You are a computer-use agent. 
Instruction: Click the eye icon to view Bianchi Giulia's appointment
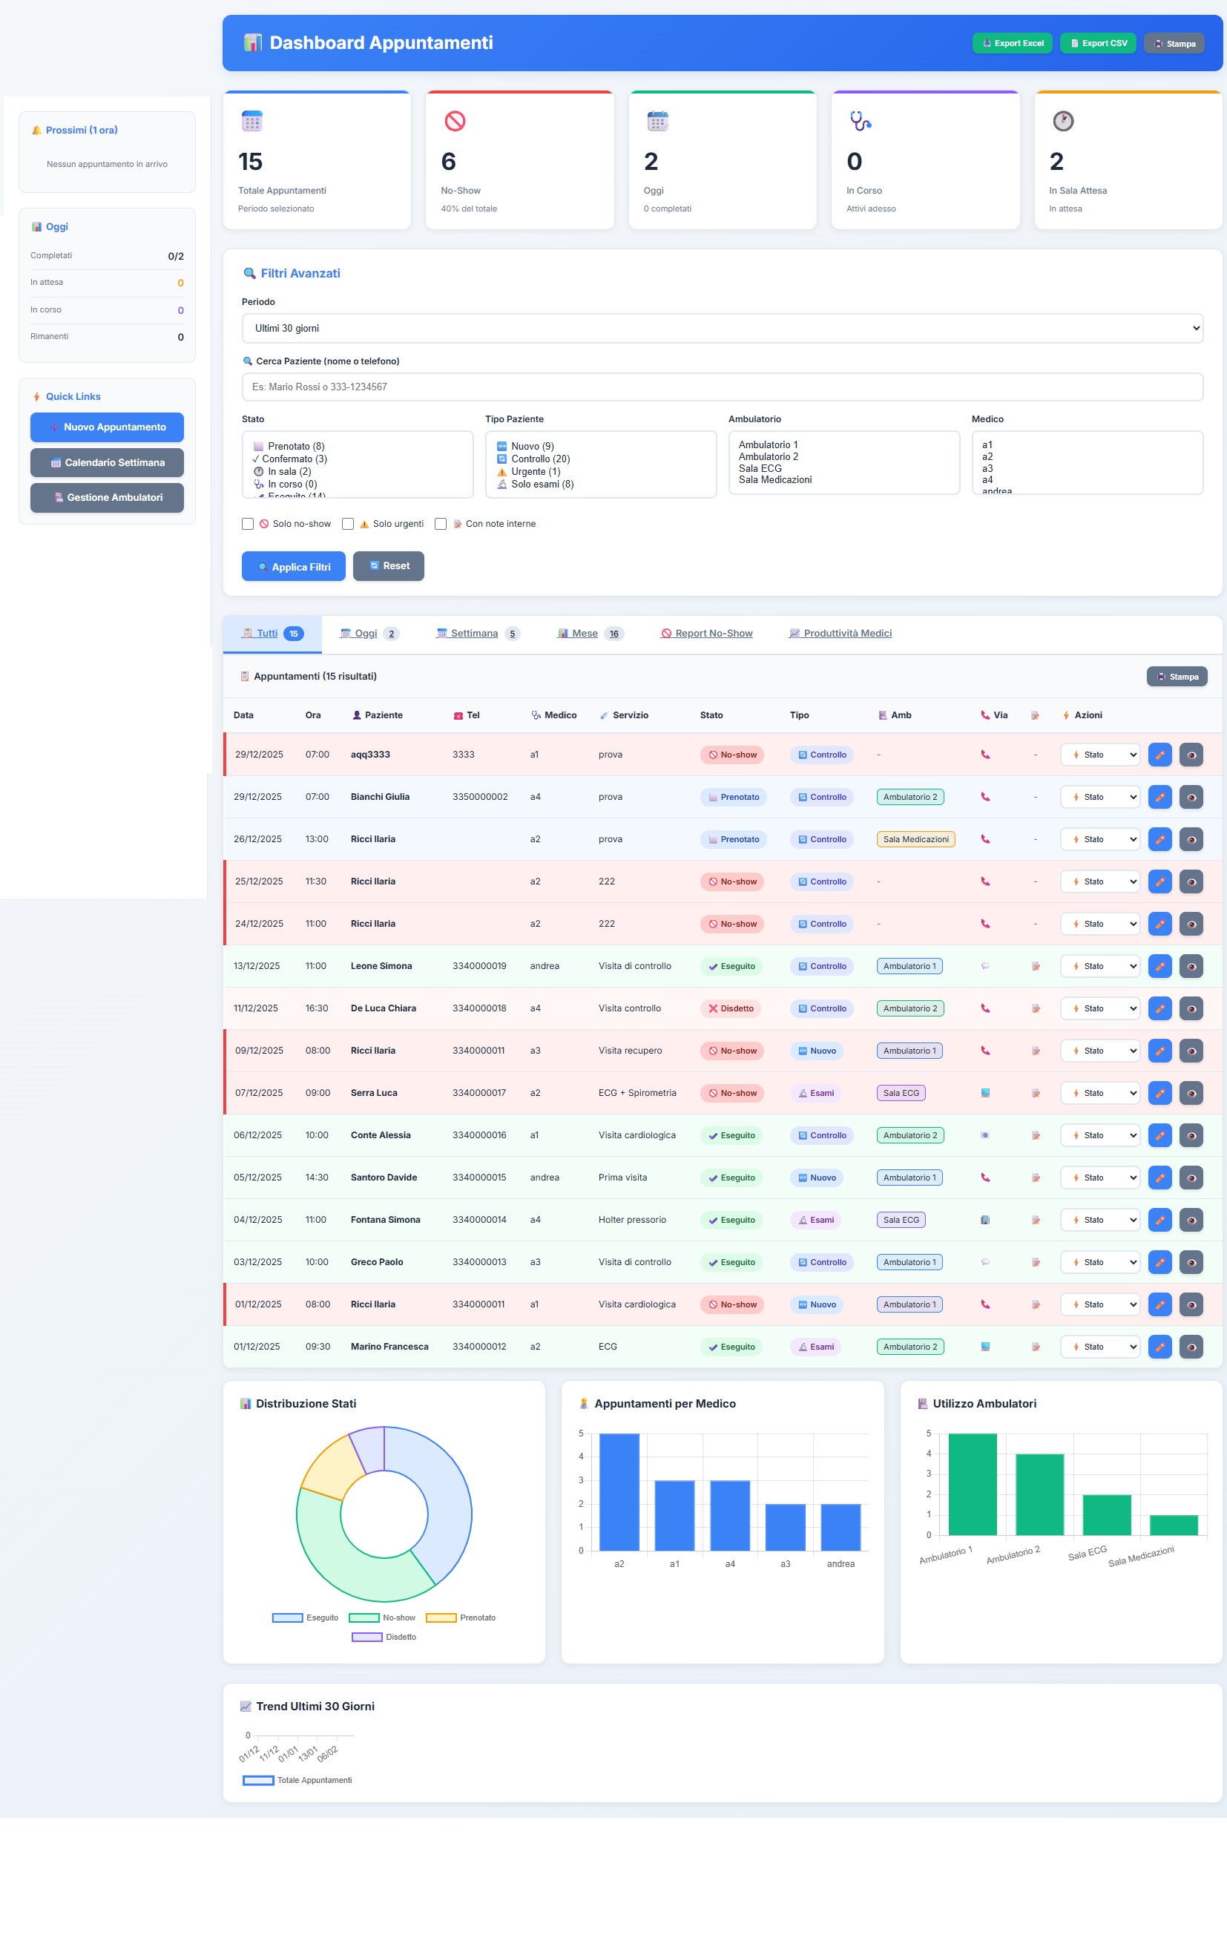pos(1191,797)
